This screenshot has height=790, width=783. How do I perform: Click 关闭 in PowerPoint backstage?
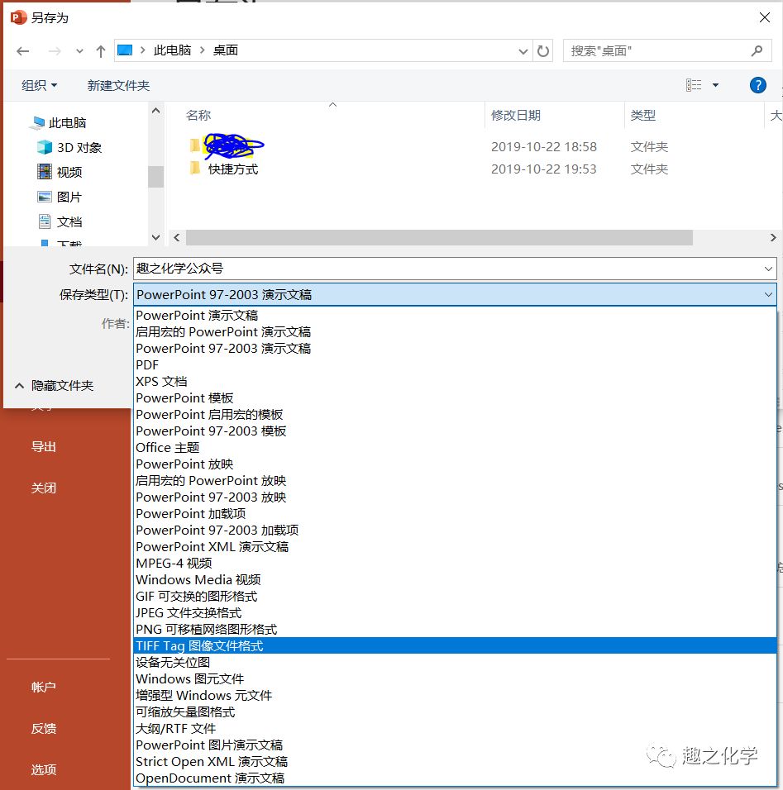click(x=44, y=488)
